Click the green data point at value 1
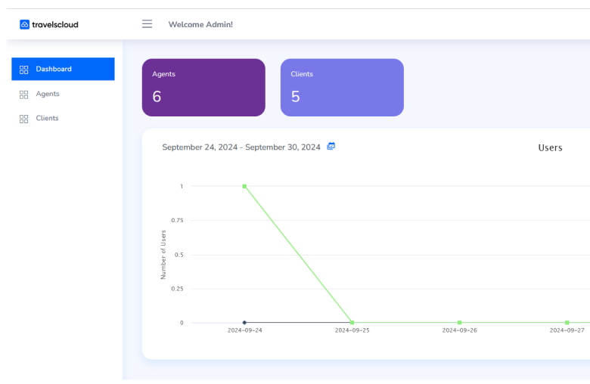 (x=244, y=186)
